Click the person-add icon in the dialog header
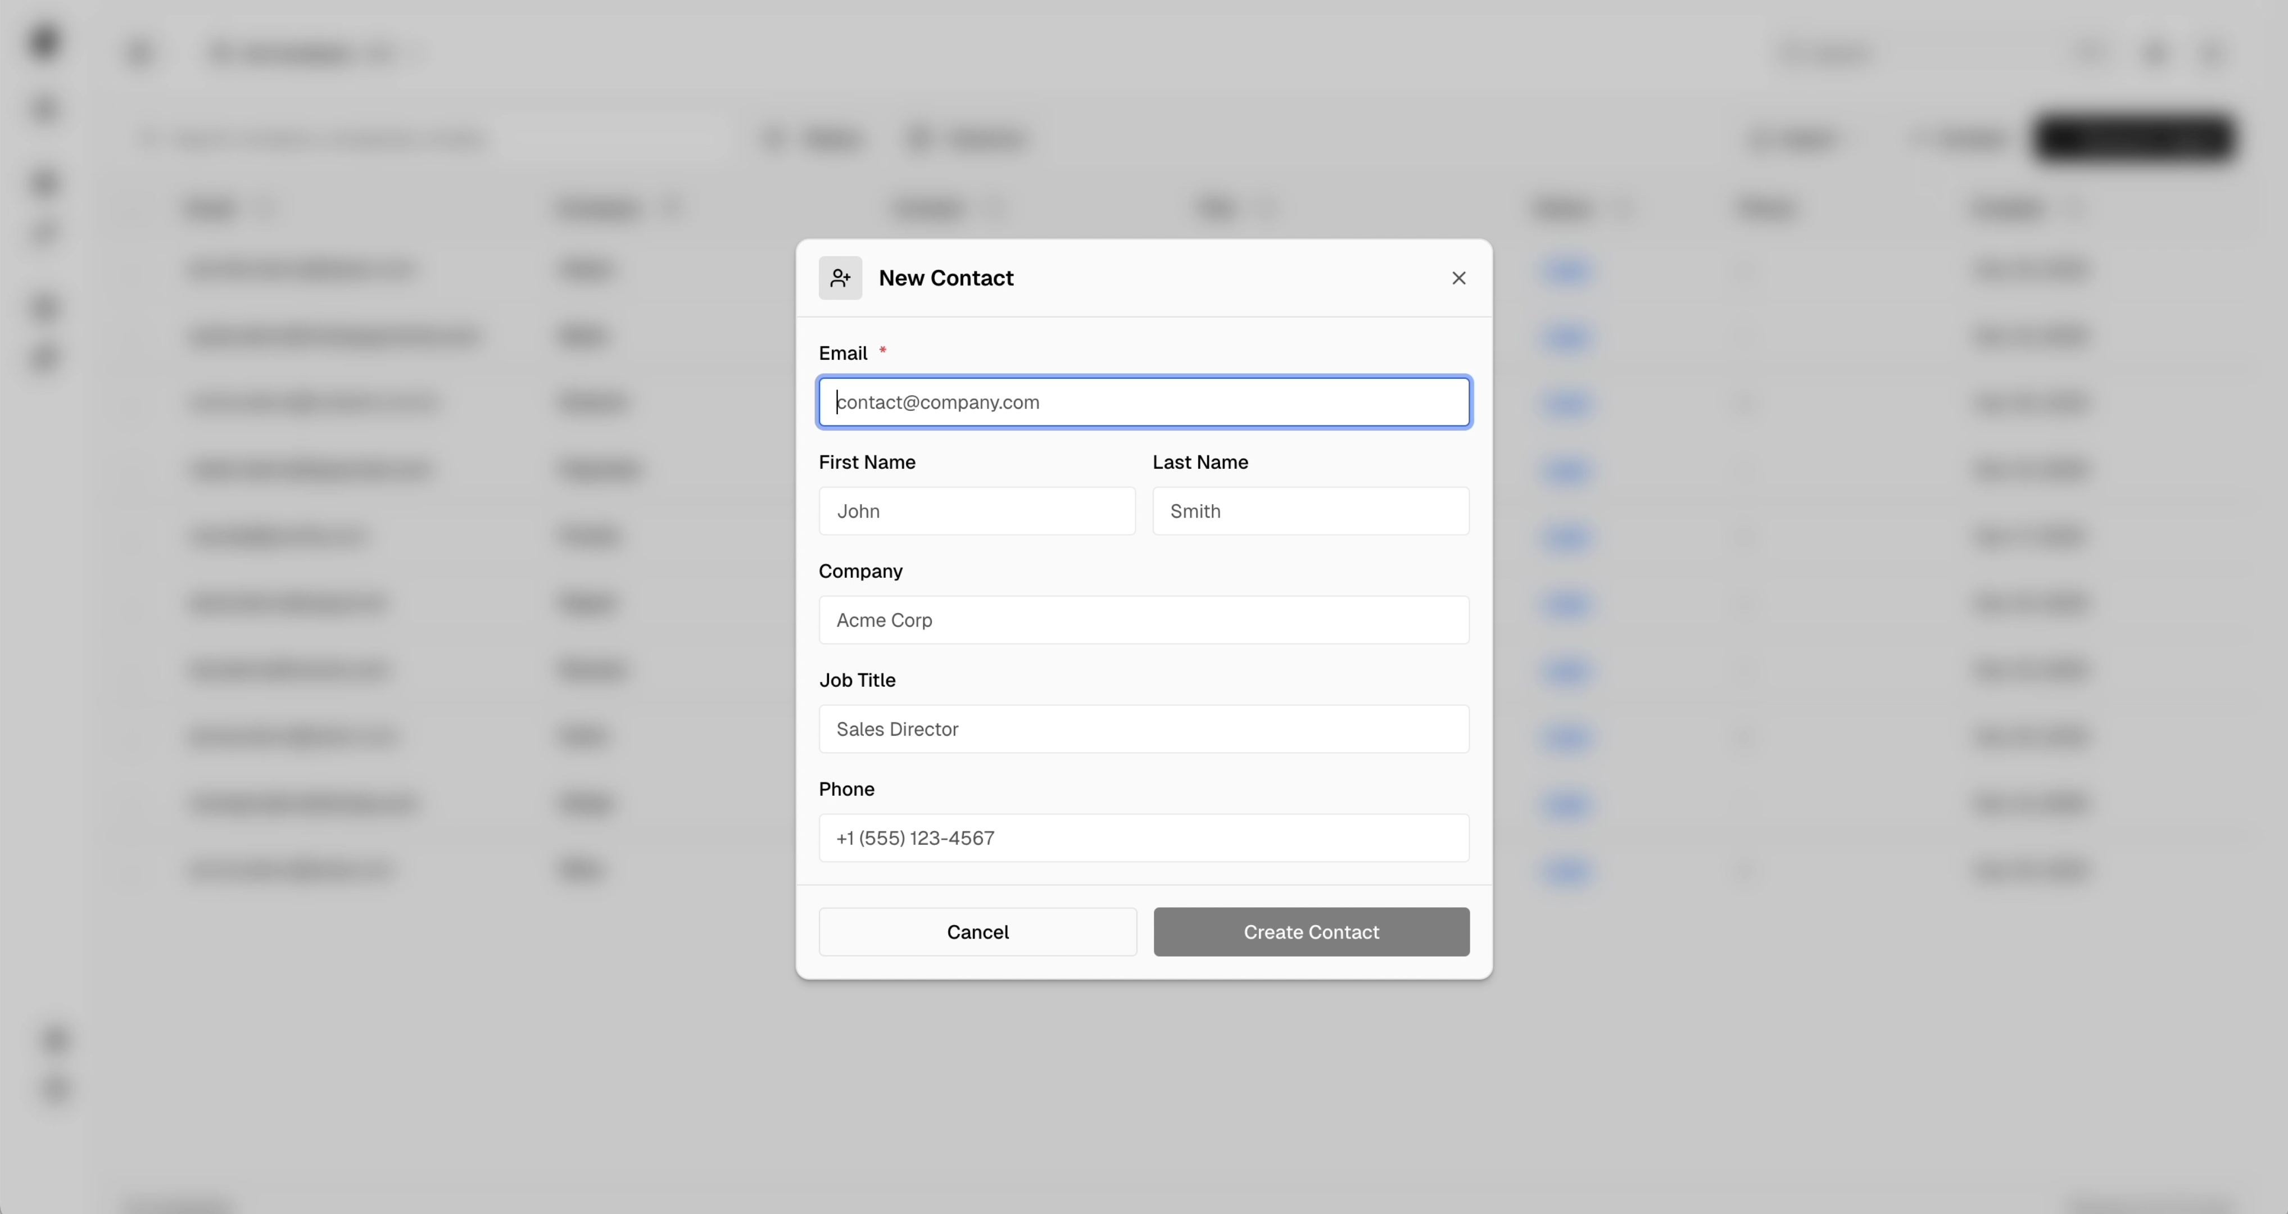This screenshot has width=2288, height=1214. point(840,277)
